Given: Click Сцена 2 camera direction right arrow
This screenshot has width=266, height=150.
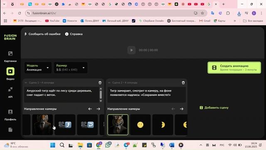Looking at the screenshot, I should click(x=182, y=109).
